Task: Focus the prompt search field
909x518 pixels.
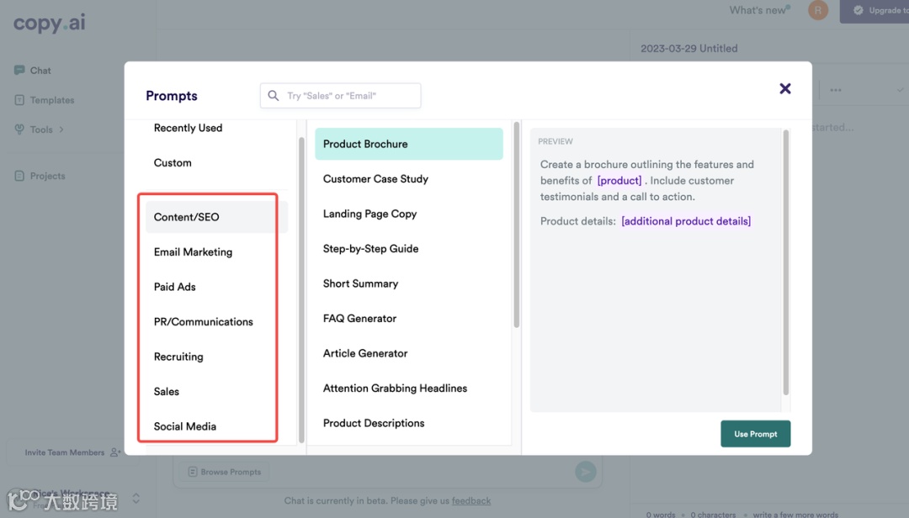Action: click(x=340, y=96)
